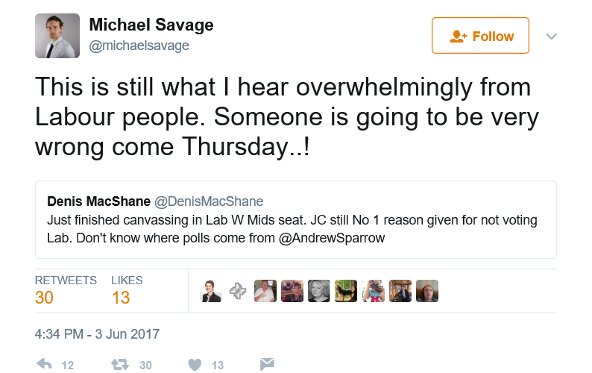Open the Denis MacShane quoted author name
The image size is (592, 373).
tap(96, 201)
